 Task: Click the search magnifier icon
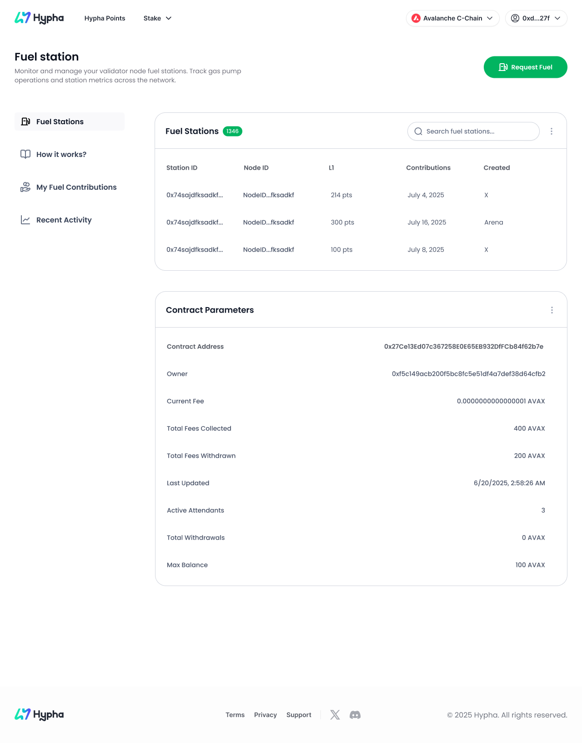pos(418,131)
